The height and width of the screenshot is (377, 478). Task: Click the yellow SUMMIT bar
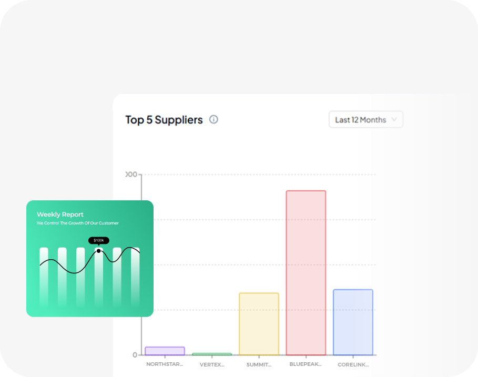click(x=259, y=323)
